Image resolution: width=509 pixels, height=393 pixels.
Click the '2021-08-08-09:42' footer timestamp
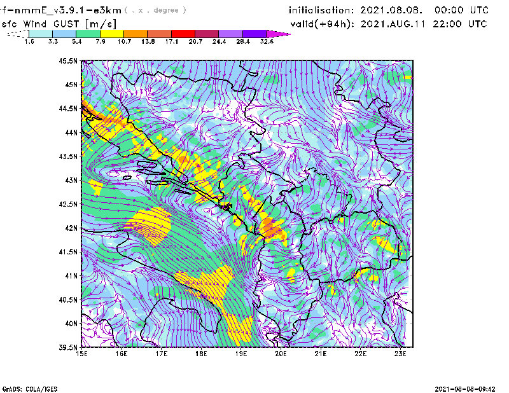(465, 389)
